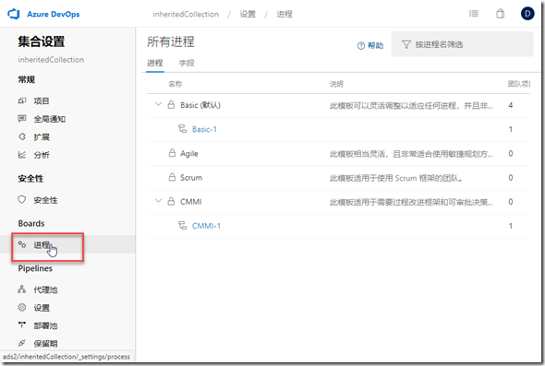Switch to the 进程 tab
Image resolution: width=545 pixels, height=366 pixels.
point(155,63)
